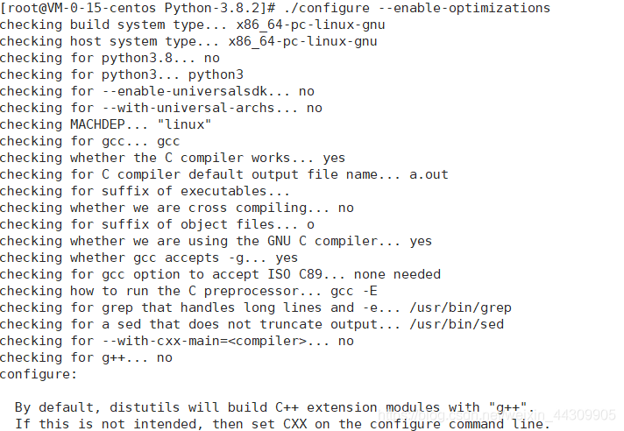This screenshot has width=624, height=431.
Task: Click the 'gcc -E' preprocessor result
Action: 354,292
